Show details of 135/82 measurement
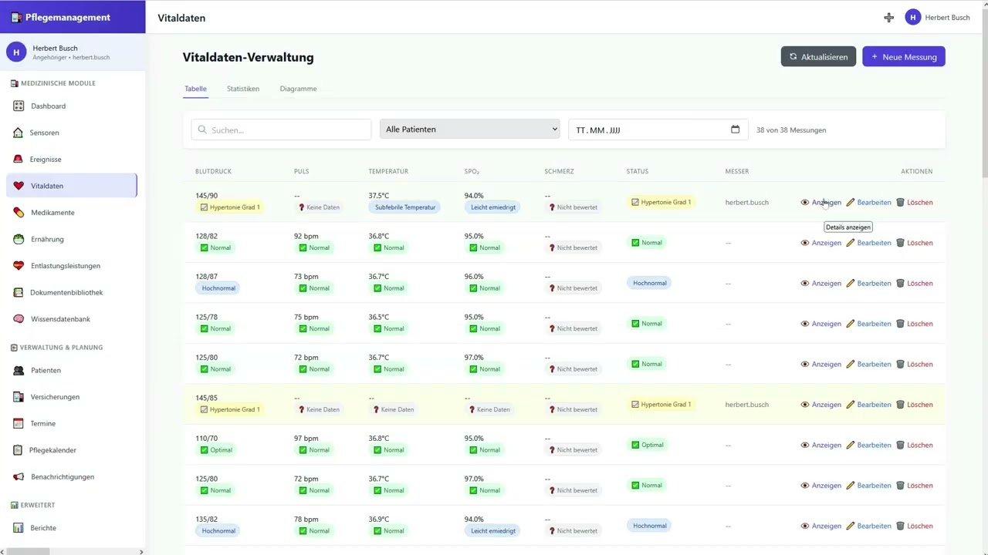 pyautogui.click(x=821, y=526)
